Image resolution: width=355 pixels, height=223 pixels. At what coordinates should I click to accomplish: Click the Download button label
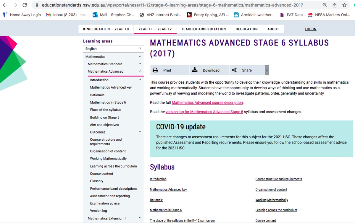point(211,70)
